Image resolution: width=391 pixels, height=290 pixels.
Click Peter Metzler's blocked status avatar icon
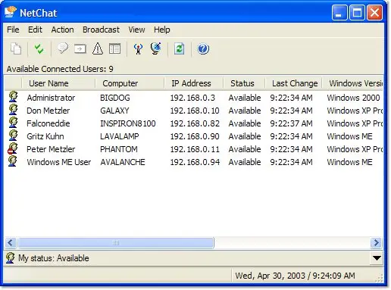click(x=13, y=148)
